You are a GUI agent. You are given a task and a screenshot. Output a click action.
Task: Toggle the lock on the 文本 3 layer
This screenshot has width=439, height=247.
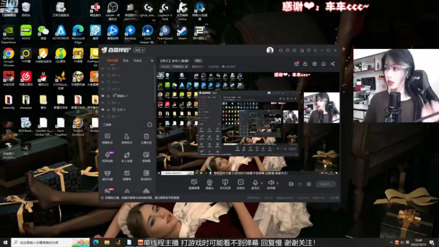(108, 109)
